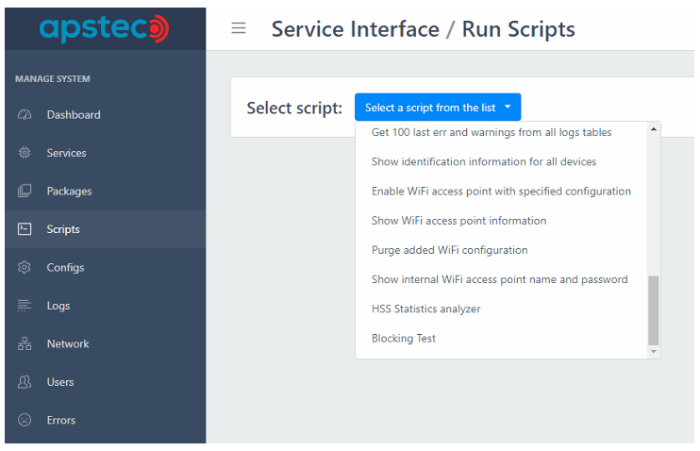Click the Packages icon in sidebar
The width and height of the screenshot is (700, 451).
25,192
